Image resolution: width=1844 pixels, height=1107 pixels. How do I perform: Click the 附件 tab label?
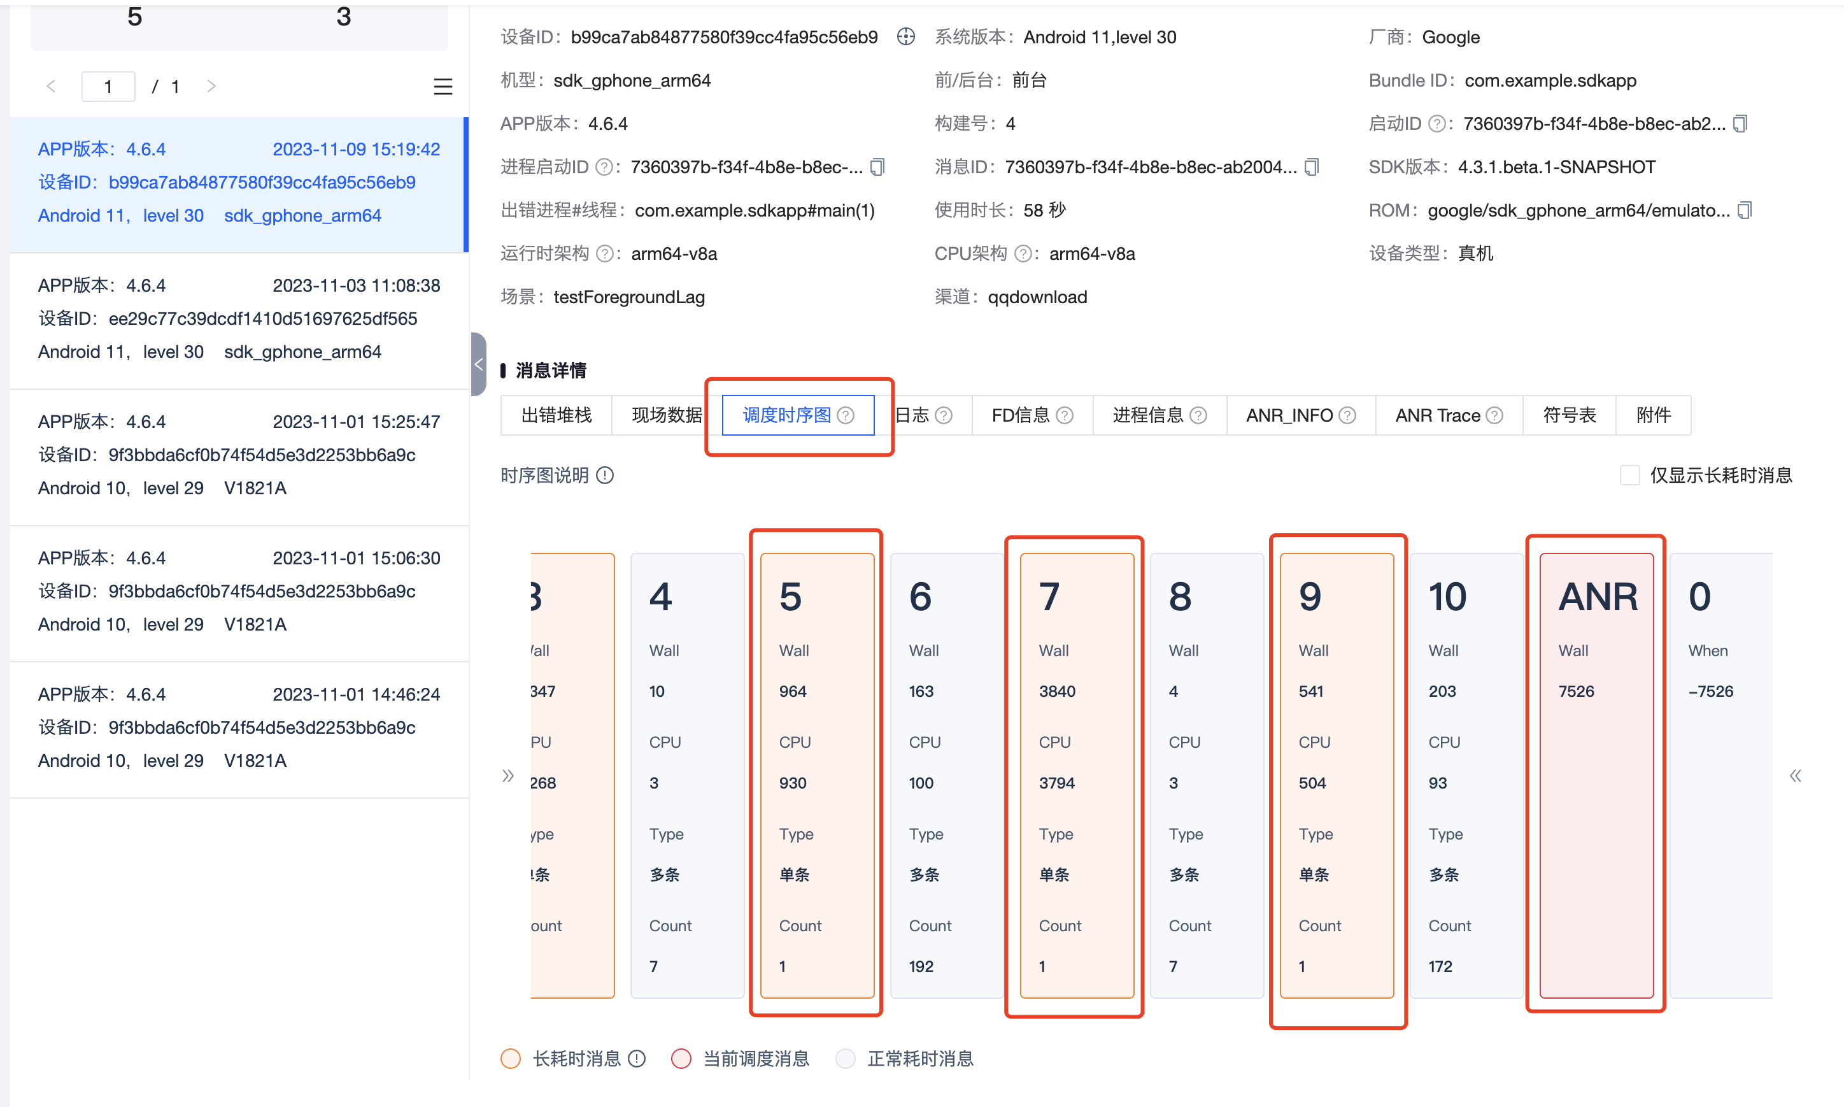click(x=1652, y=414)
